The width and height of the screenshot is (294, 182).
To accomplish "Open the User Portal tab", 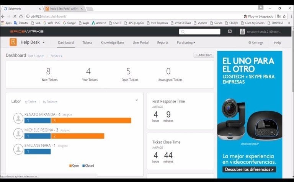I will (140, 42).
